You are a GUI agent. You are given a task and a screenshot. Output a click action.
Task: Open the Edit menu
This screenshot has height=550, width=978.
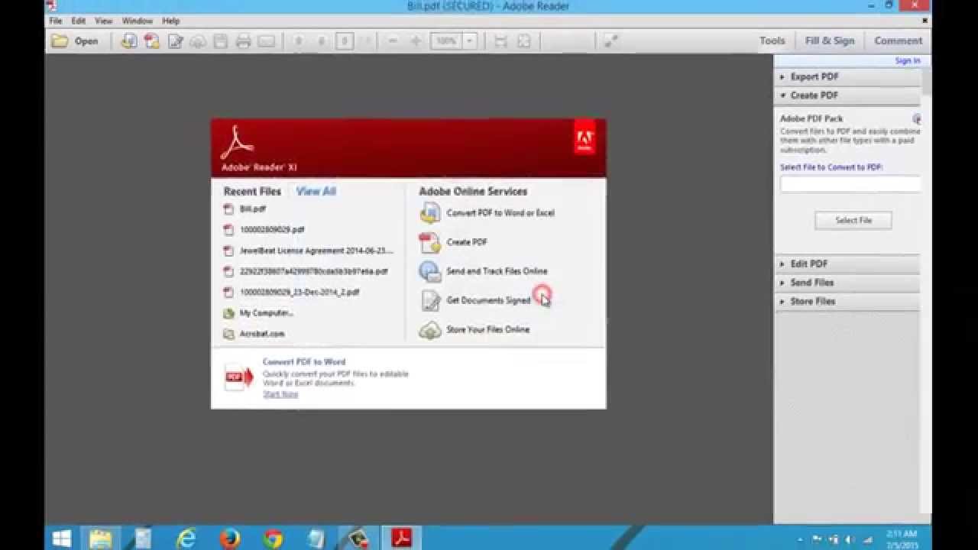pyautogui.click(x=79, y=21)
